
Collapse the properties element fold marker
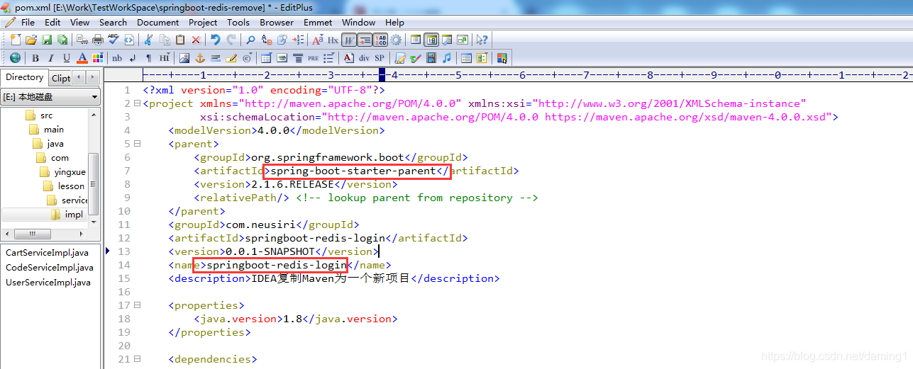[137, 305]
